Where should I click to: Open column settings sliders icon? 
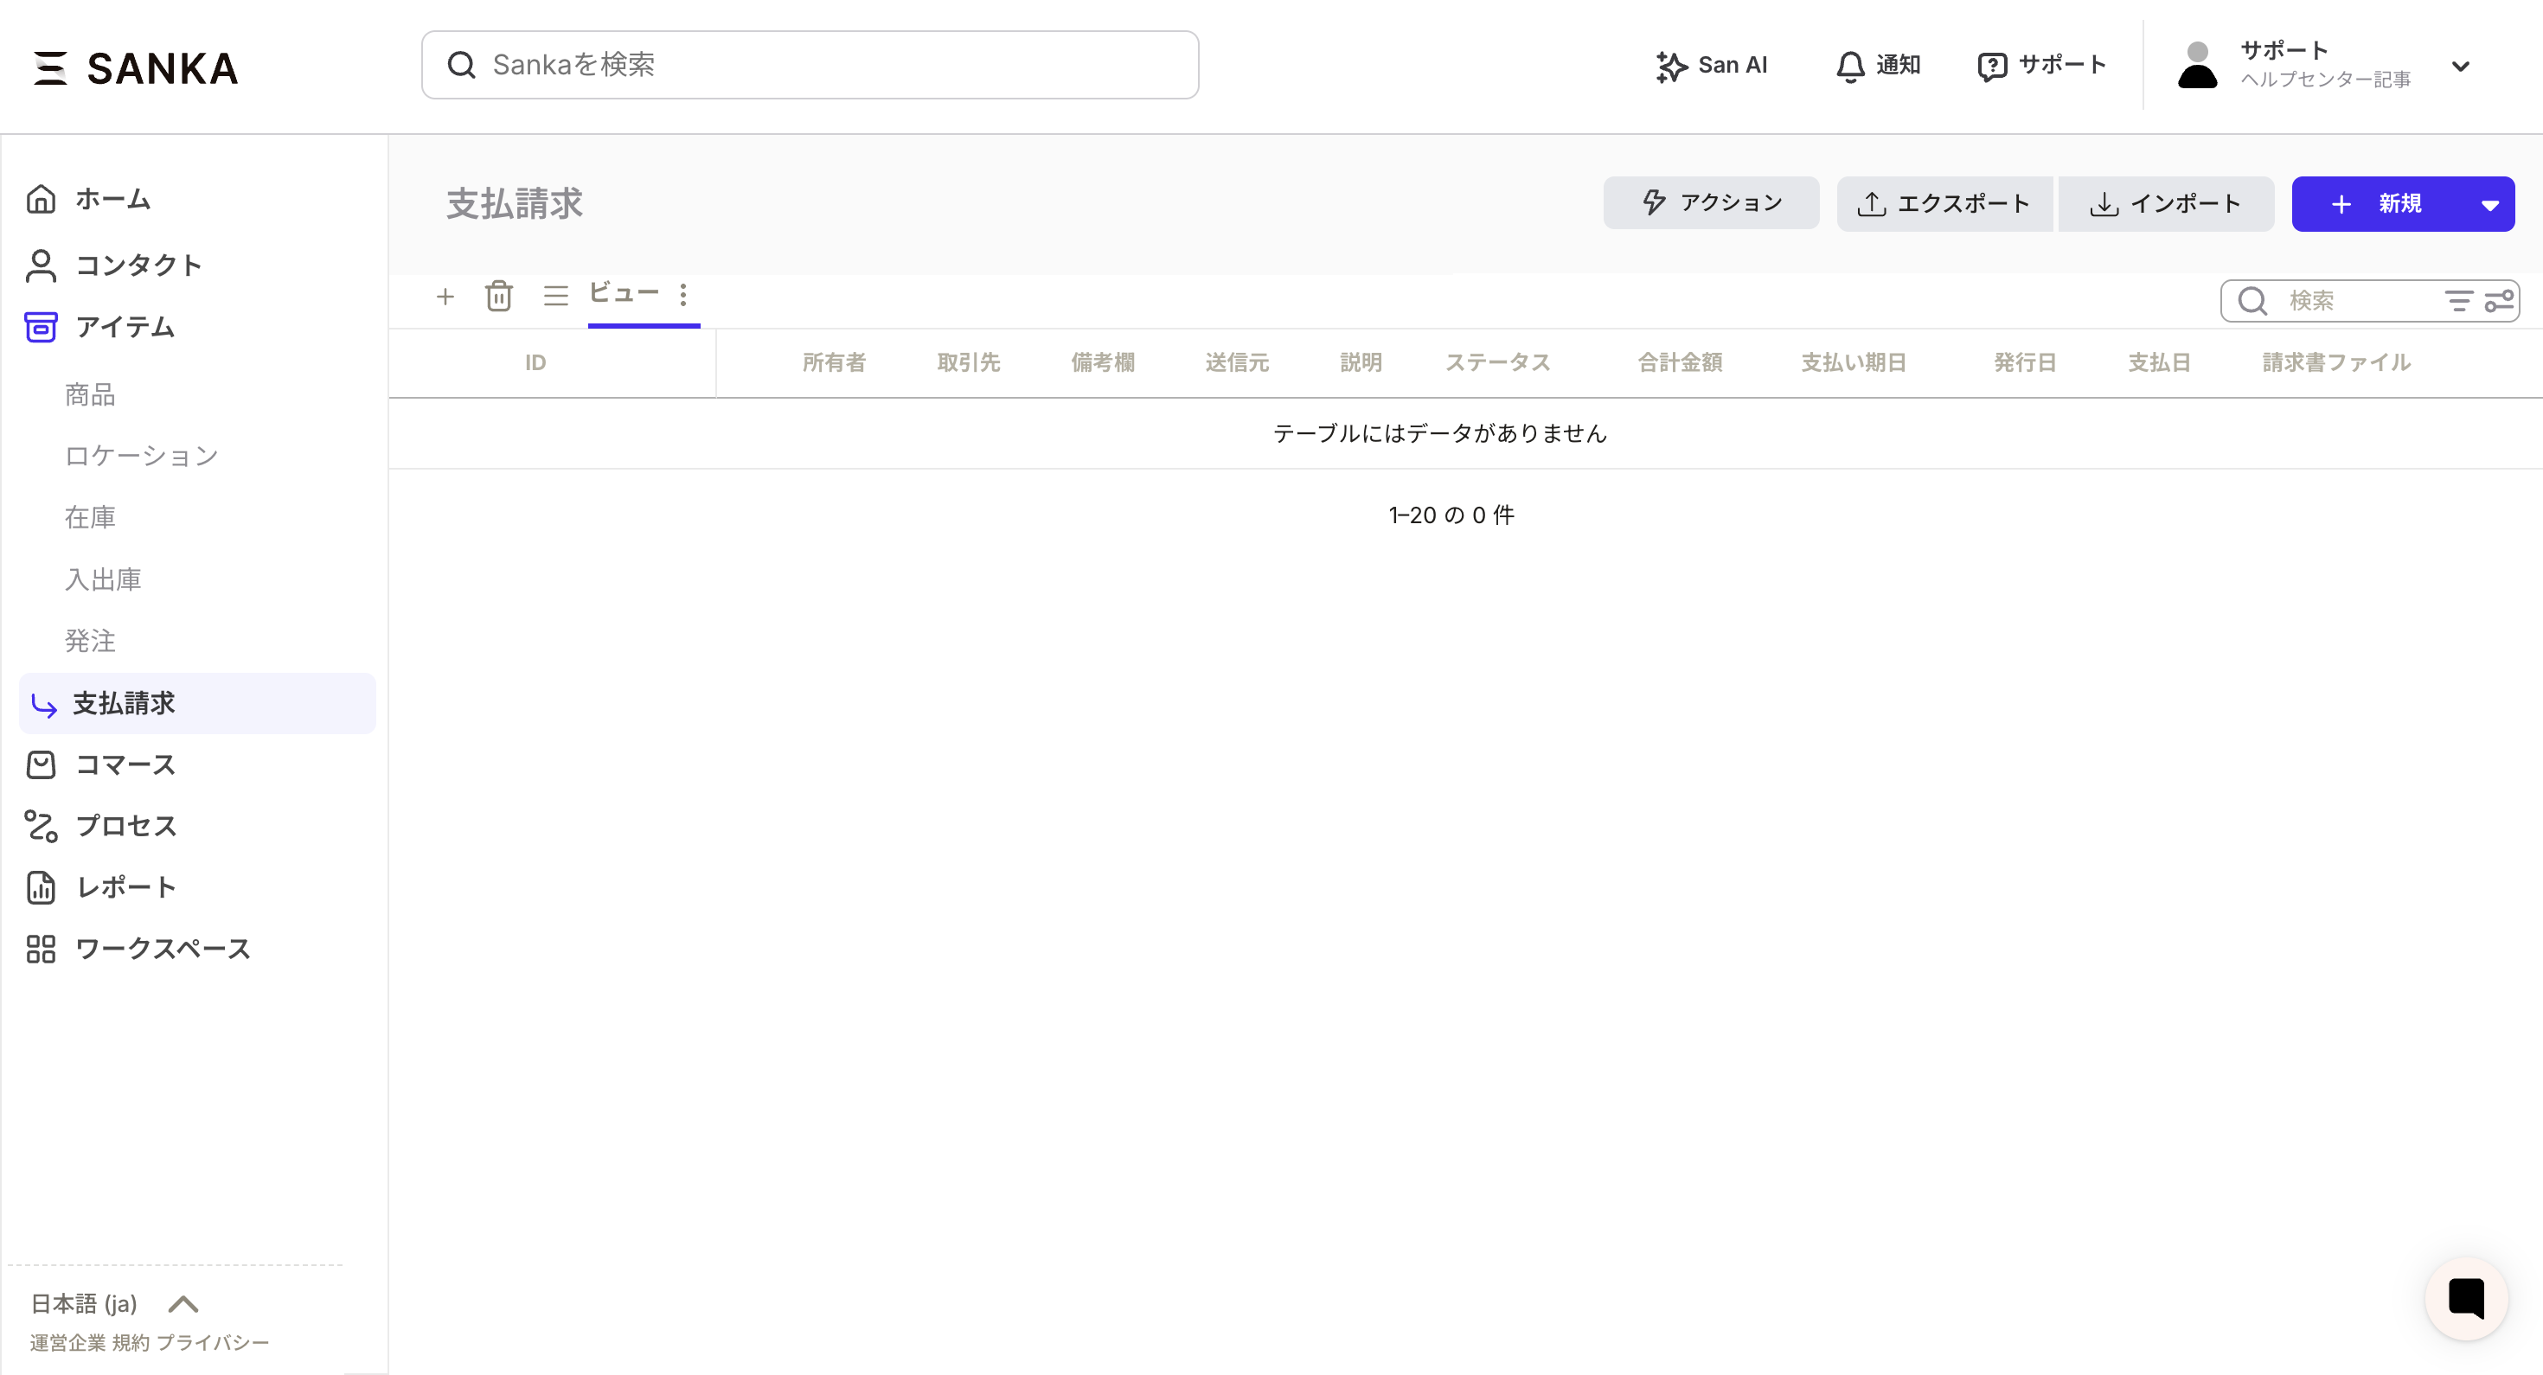[2499, 301]
